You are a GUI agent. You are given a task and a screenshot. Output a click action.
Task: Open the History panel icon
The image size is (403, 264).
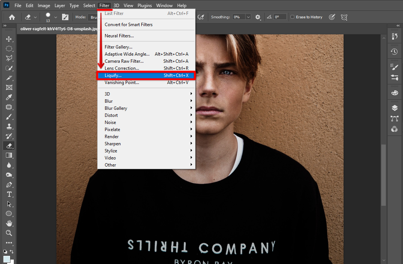[x=394, y=52]
